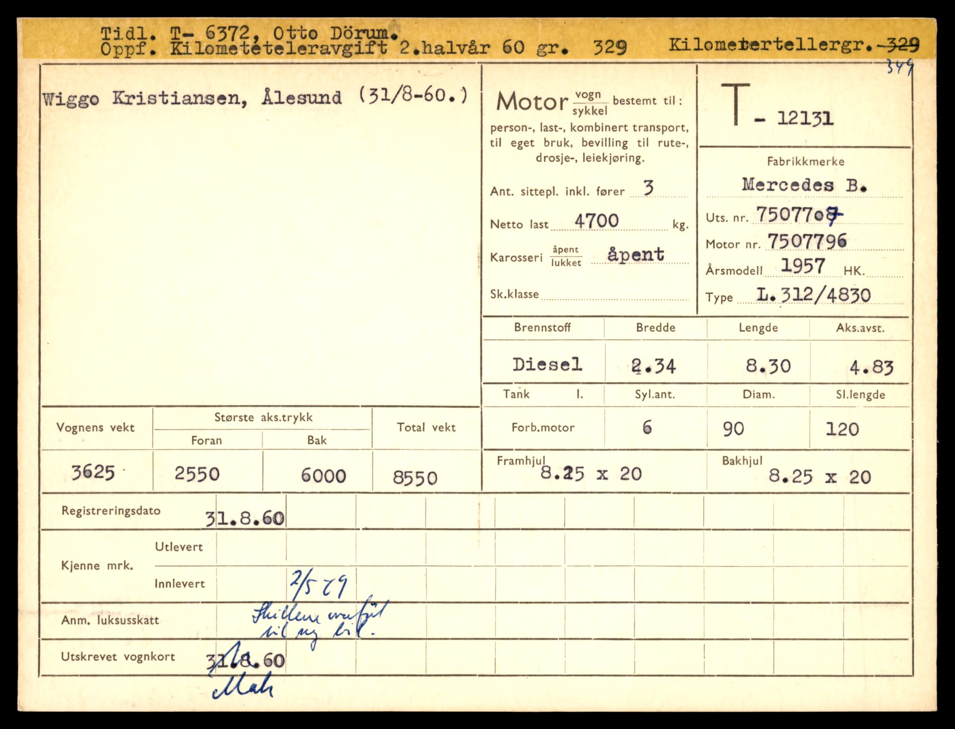
Task: Click the Utskrevet vognkort date 31.8.60
Action: pyautogui.click(x=246, y=660)
